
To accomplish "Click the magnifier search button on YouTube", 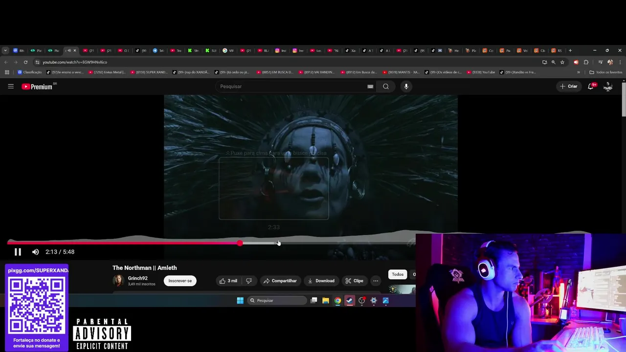I will [386, 87].
